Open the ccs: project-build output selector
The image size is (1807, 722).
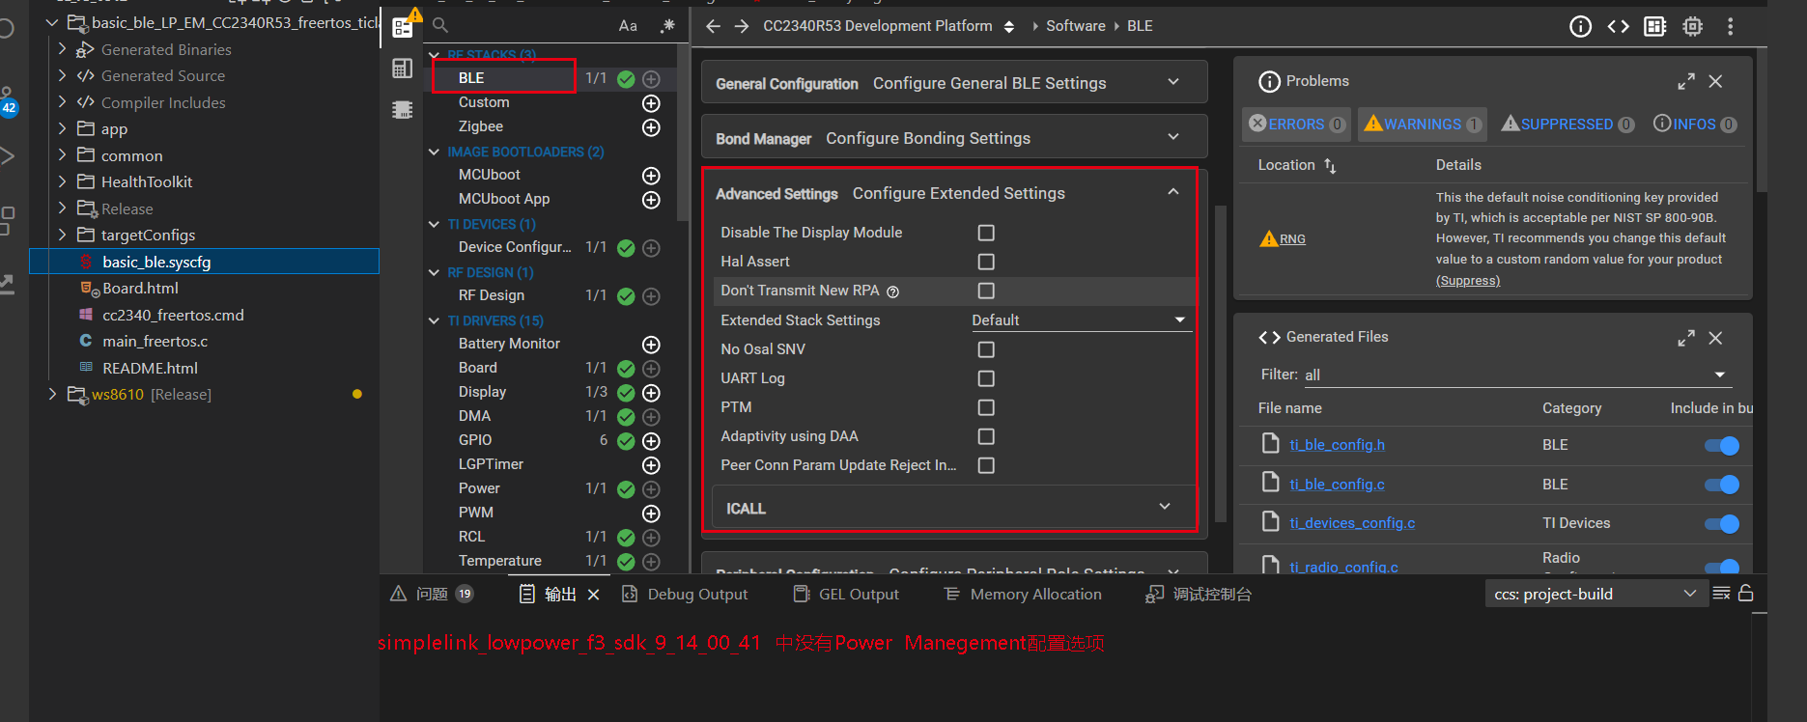pos(1595,594)
